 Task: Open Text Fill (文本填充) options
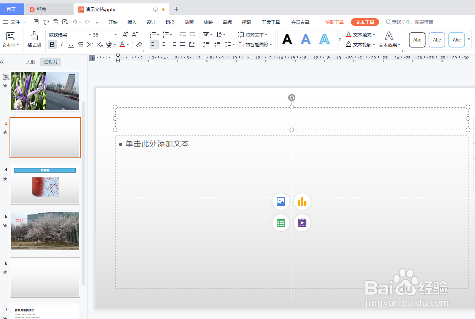[x=360, y=35]
